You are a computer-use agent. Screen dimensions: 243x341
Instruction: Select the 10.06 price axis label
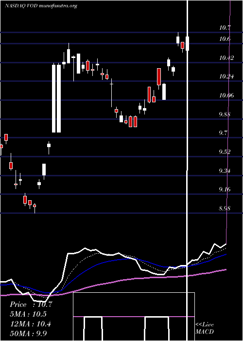[226, 95]
